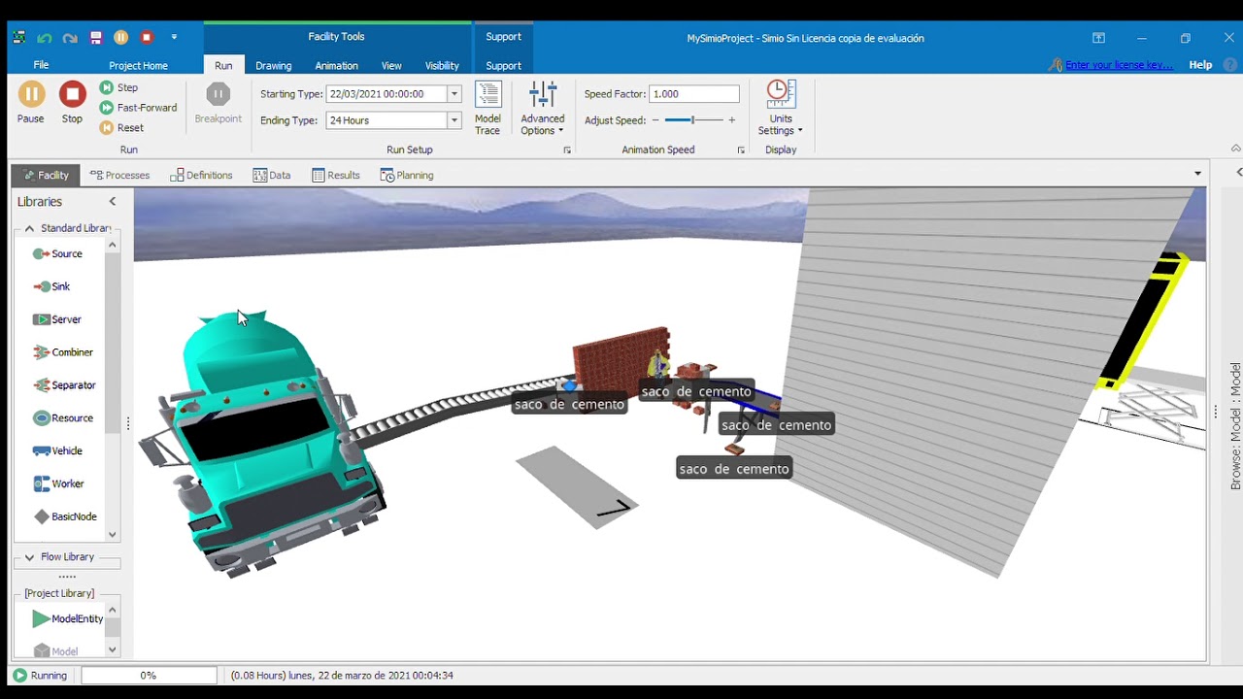Click the Step run button
Image resolution: width=1243 pixels, height=699 pixels.
pos(118,87)
